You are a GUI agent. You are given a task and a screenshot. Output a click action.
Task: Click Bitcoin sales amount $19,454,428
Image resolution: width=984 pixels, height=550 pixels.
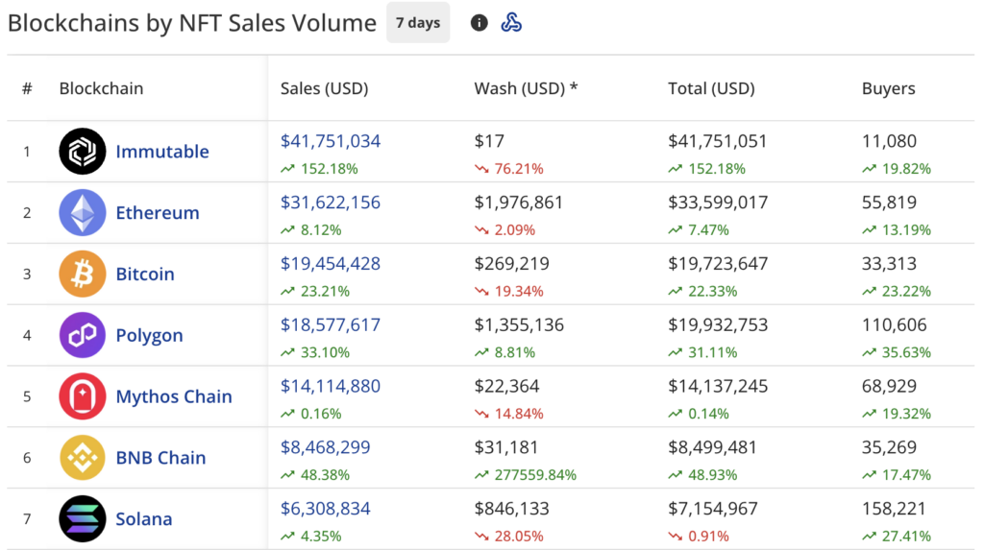pyautogui.click(x=331, y=264)
